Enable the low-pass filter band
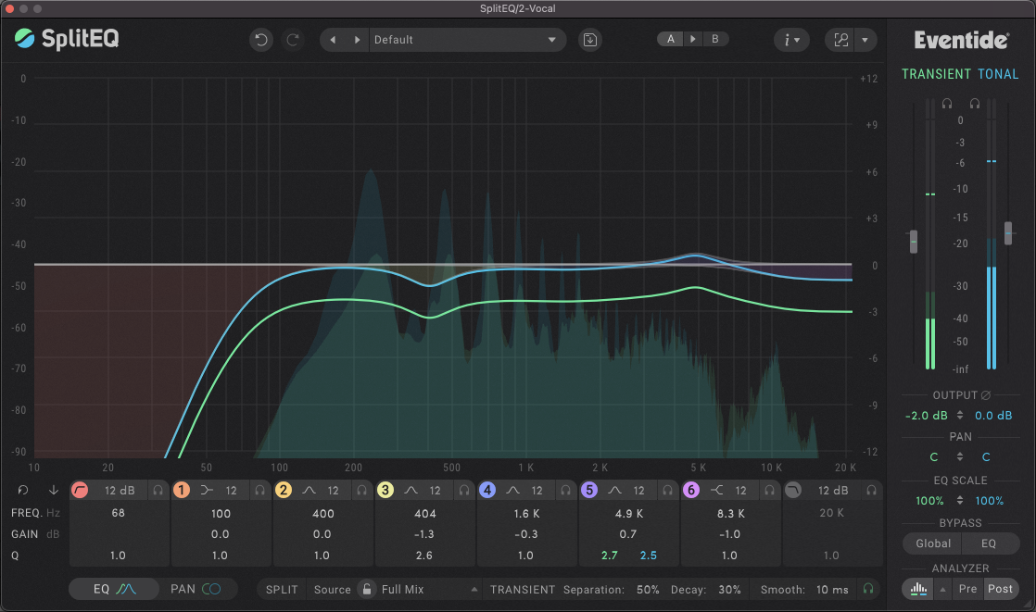 793,490
